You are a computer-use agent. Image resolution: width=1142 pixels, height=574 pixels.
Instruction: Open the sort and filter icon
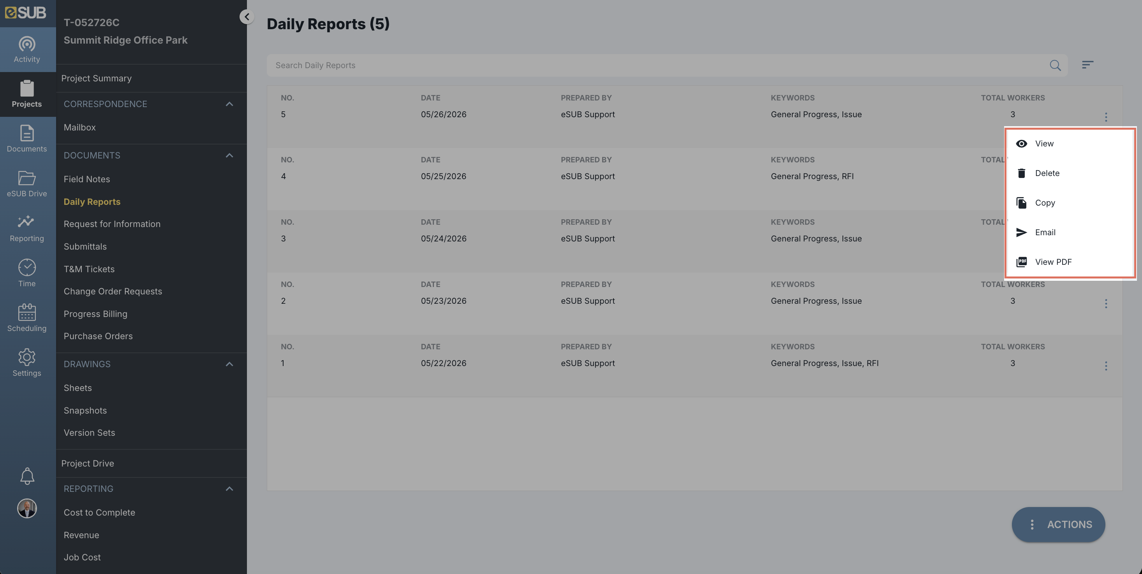point(1087,65)
